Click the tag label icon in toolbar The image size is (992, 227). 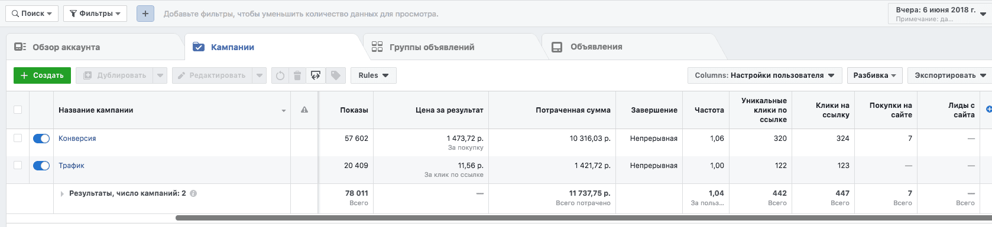click(335, 75)
